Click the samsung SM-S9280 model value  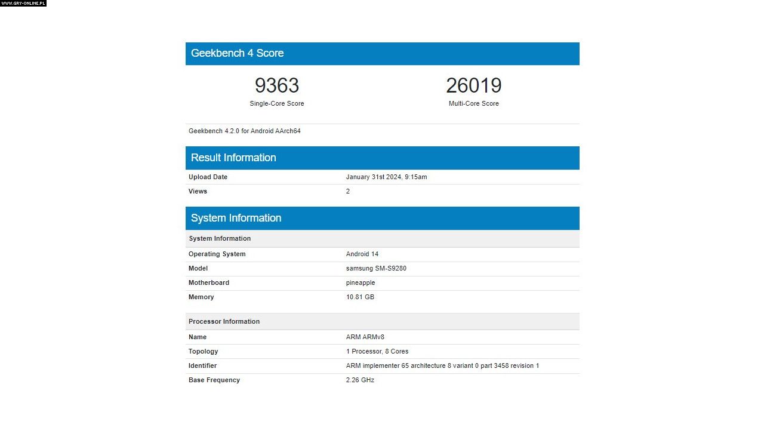coord(376,269)
